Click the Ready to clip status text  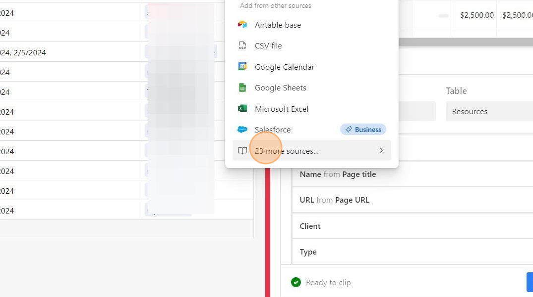point(328,283)
